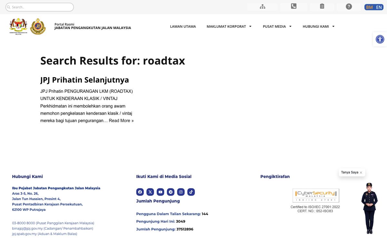387x242 pixels.
Task: Focus the Search input field
Action: [x=40, y=7]
